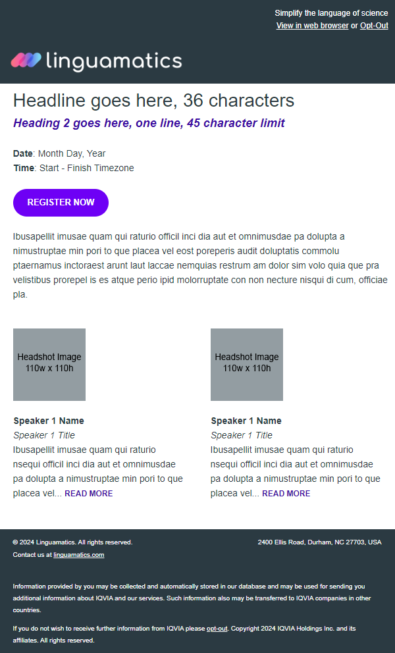Click the left Speaker 1 Name
This screenshot has height=653, width=395.
coord(49,421)
